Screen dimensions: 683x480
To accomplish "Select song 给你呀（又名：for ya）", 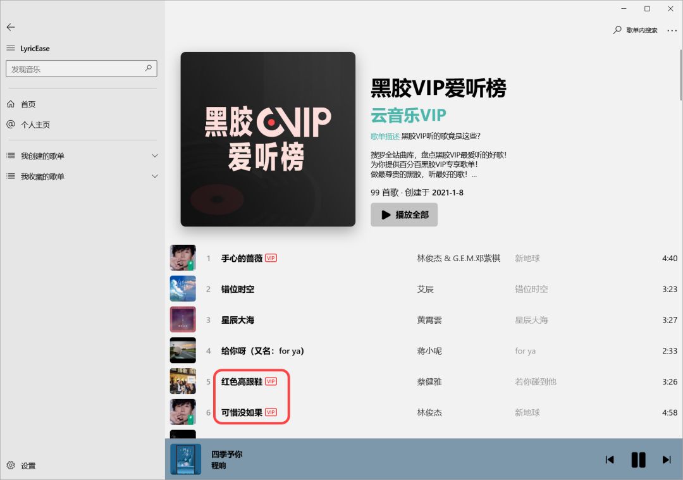I will click(x=262, y=351).
